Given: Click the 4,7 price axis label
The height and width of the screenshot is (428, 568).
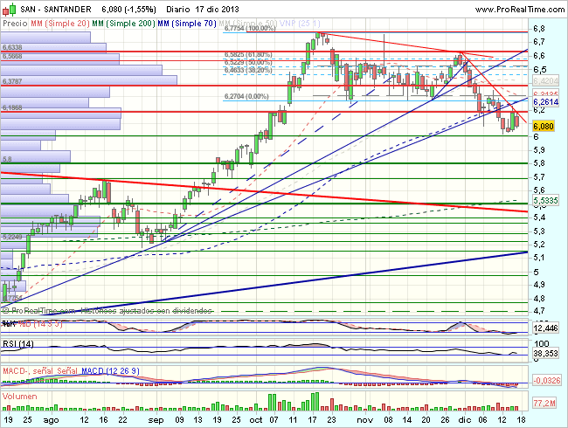Looking at the screenshot, I should (539, 311).
